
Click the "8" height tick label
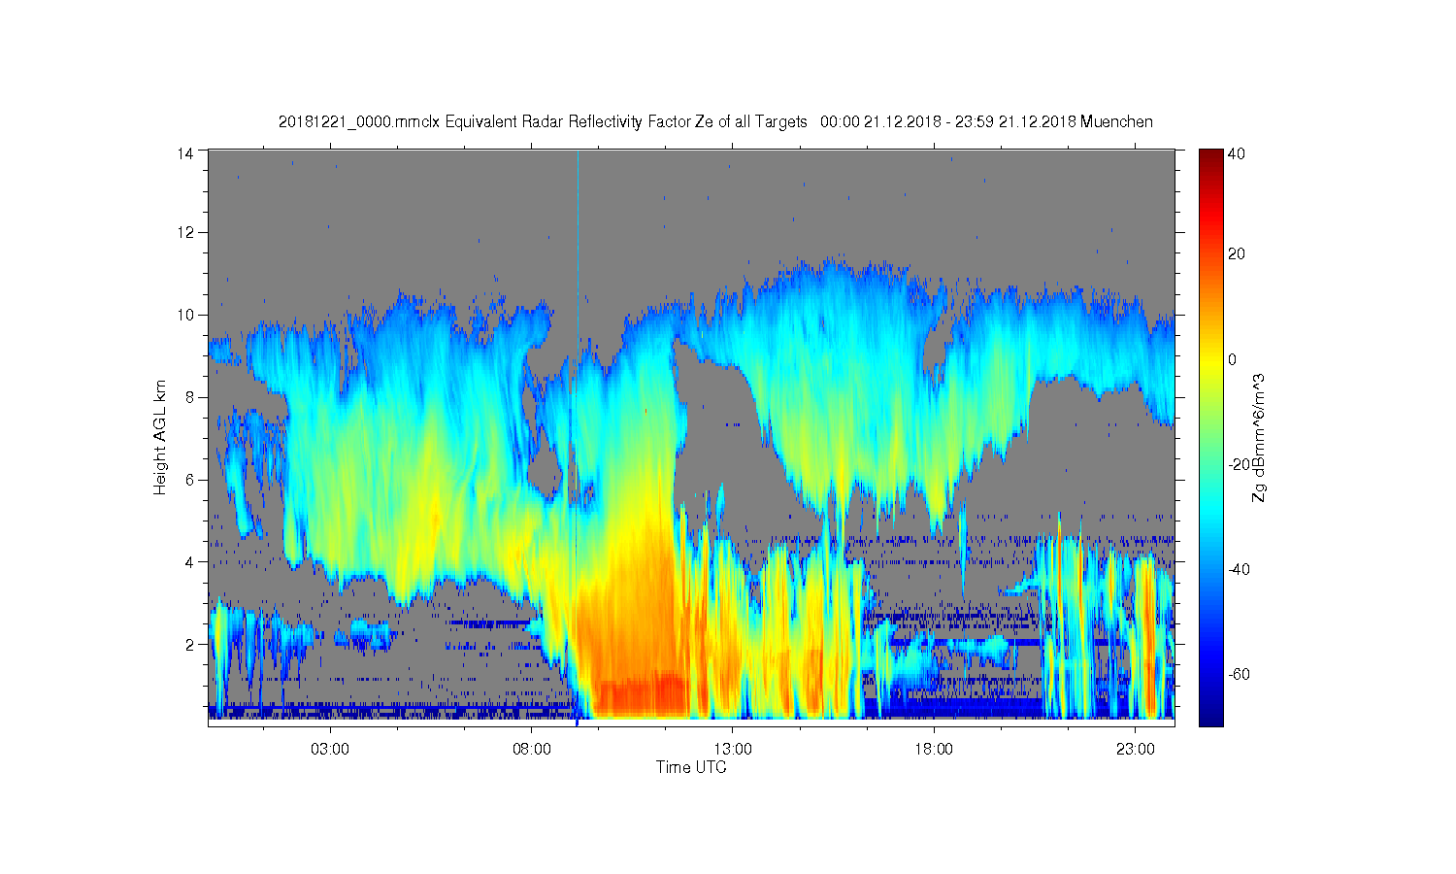190,397
